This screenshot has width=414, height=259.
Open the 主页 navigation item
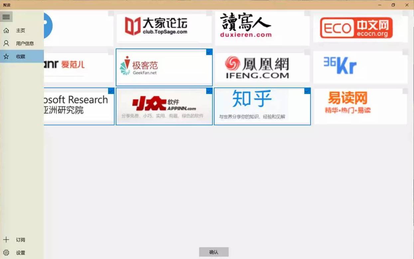point(22,31)
